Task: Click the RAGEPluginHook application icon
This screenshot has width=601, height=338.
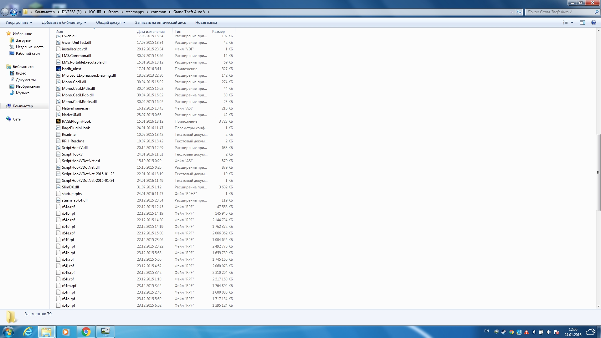Action: pos(58,121)
